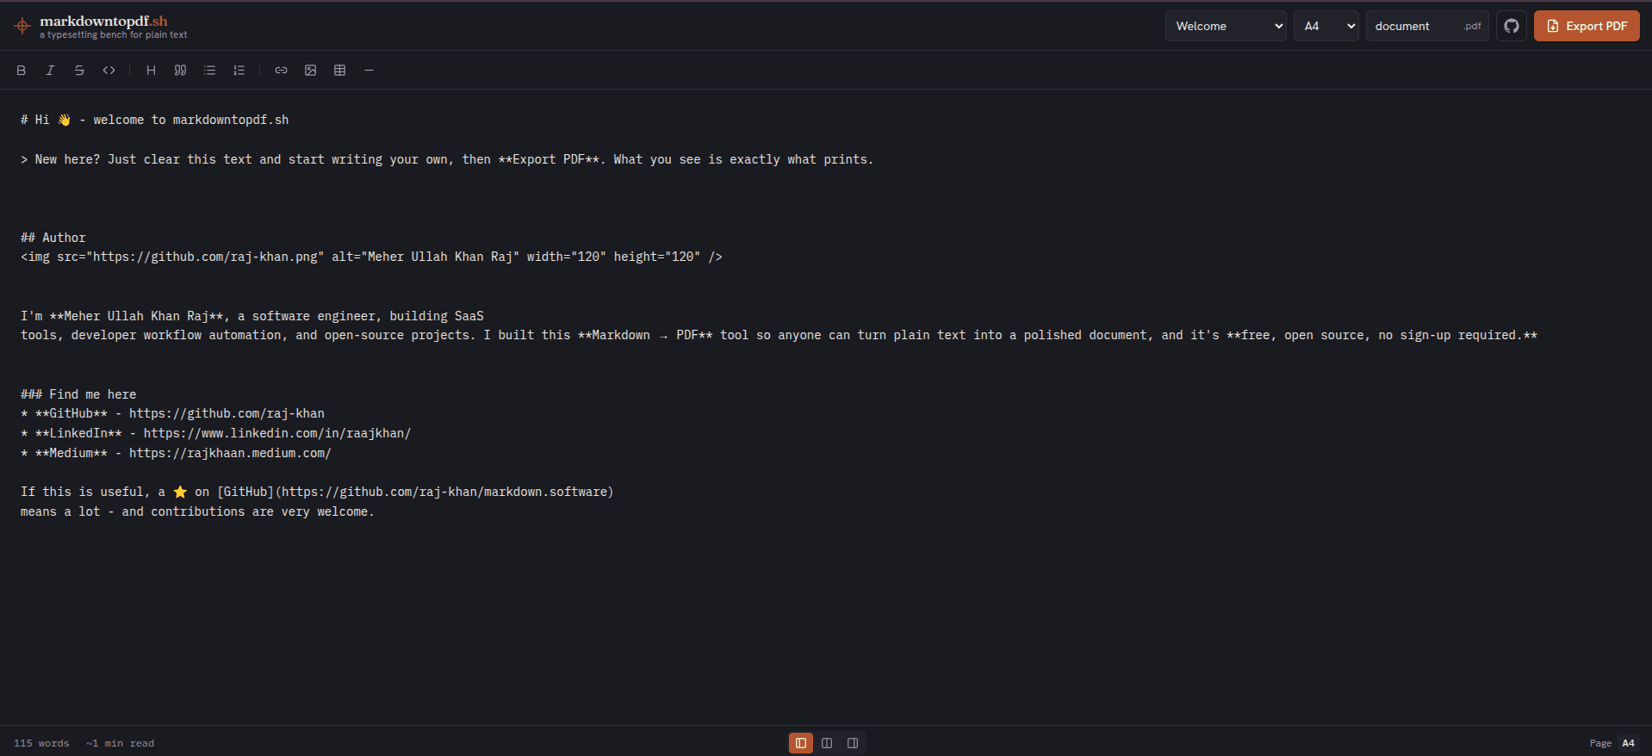Insert a table with the grid icon

pos(339,71)
